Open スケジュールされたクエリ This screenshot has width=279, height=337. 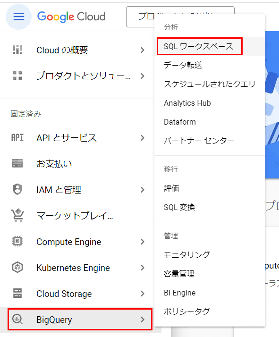[210, 84]
